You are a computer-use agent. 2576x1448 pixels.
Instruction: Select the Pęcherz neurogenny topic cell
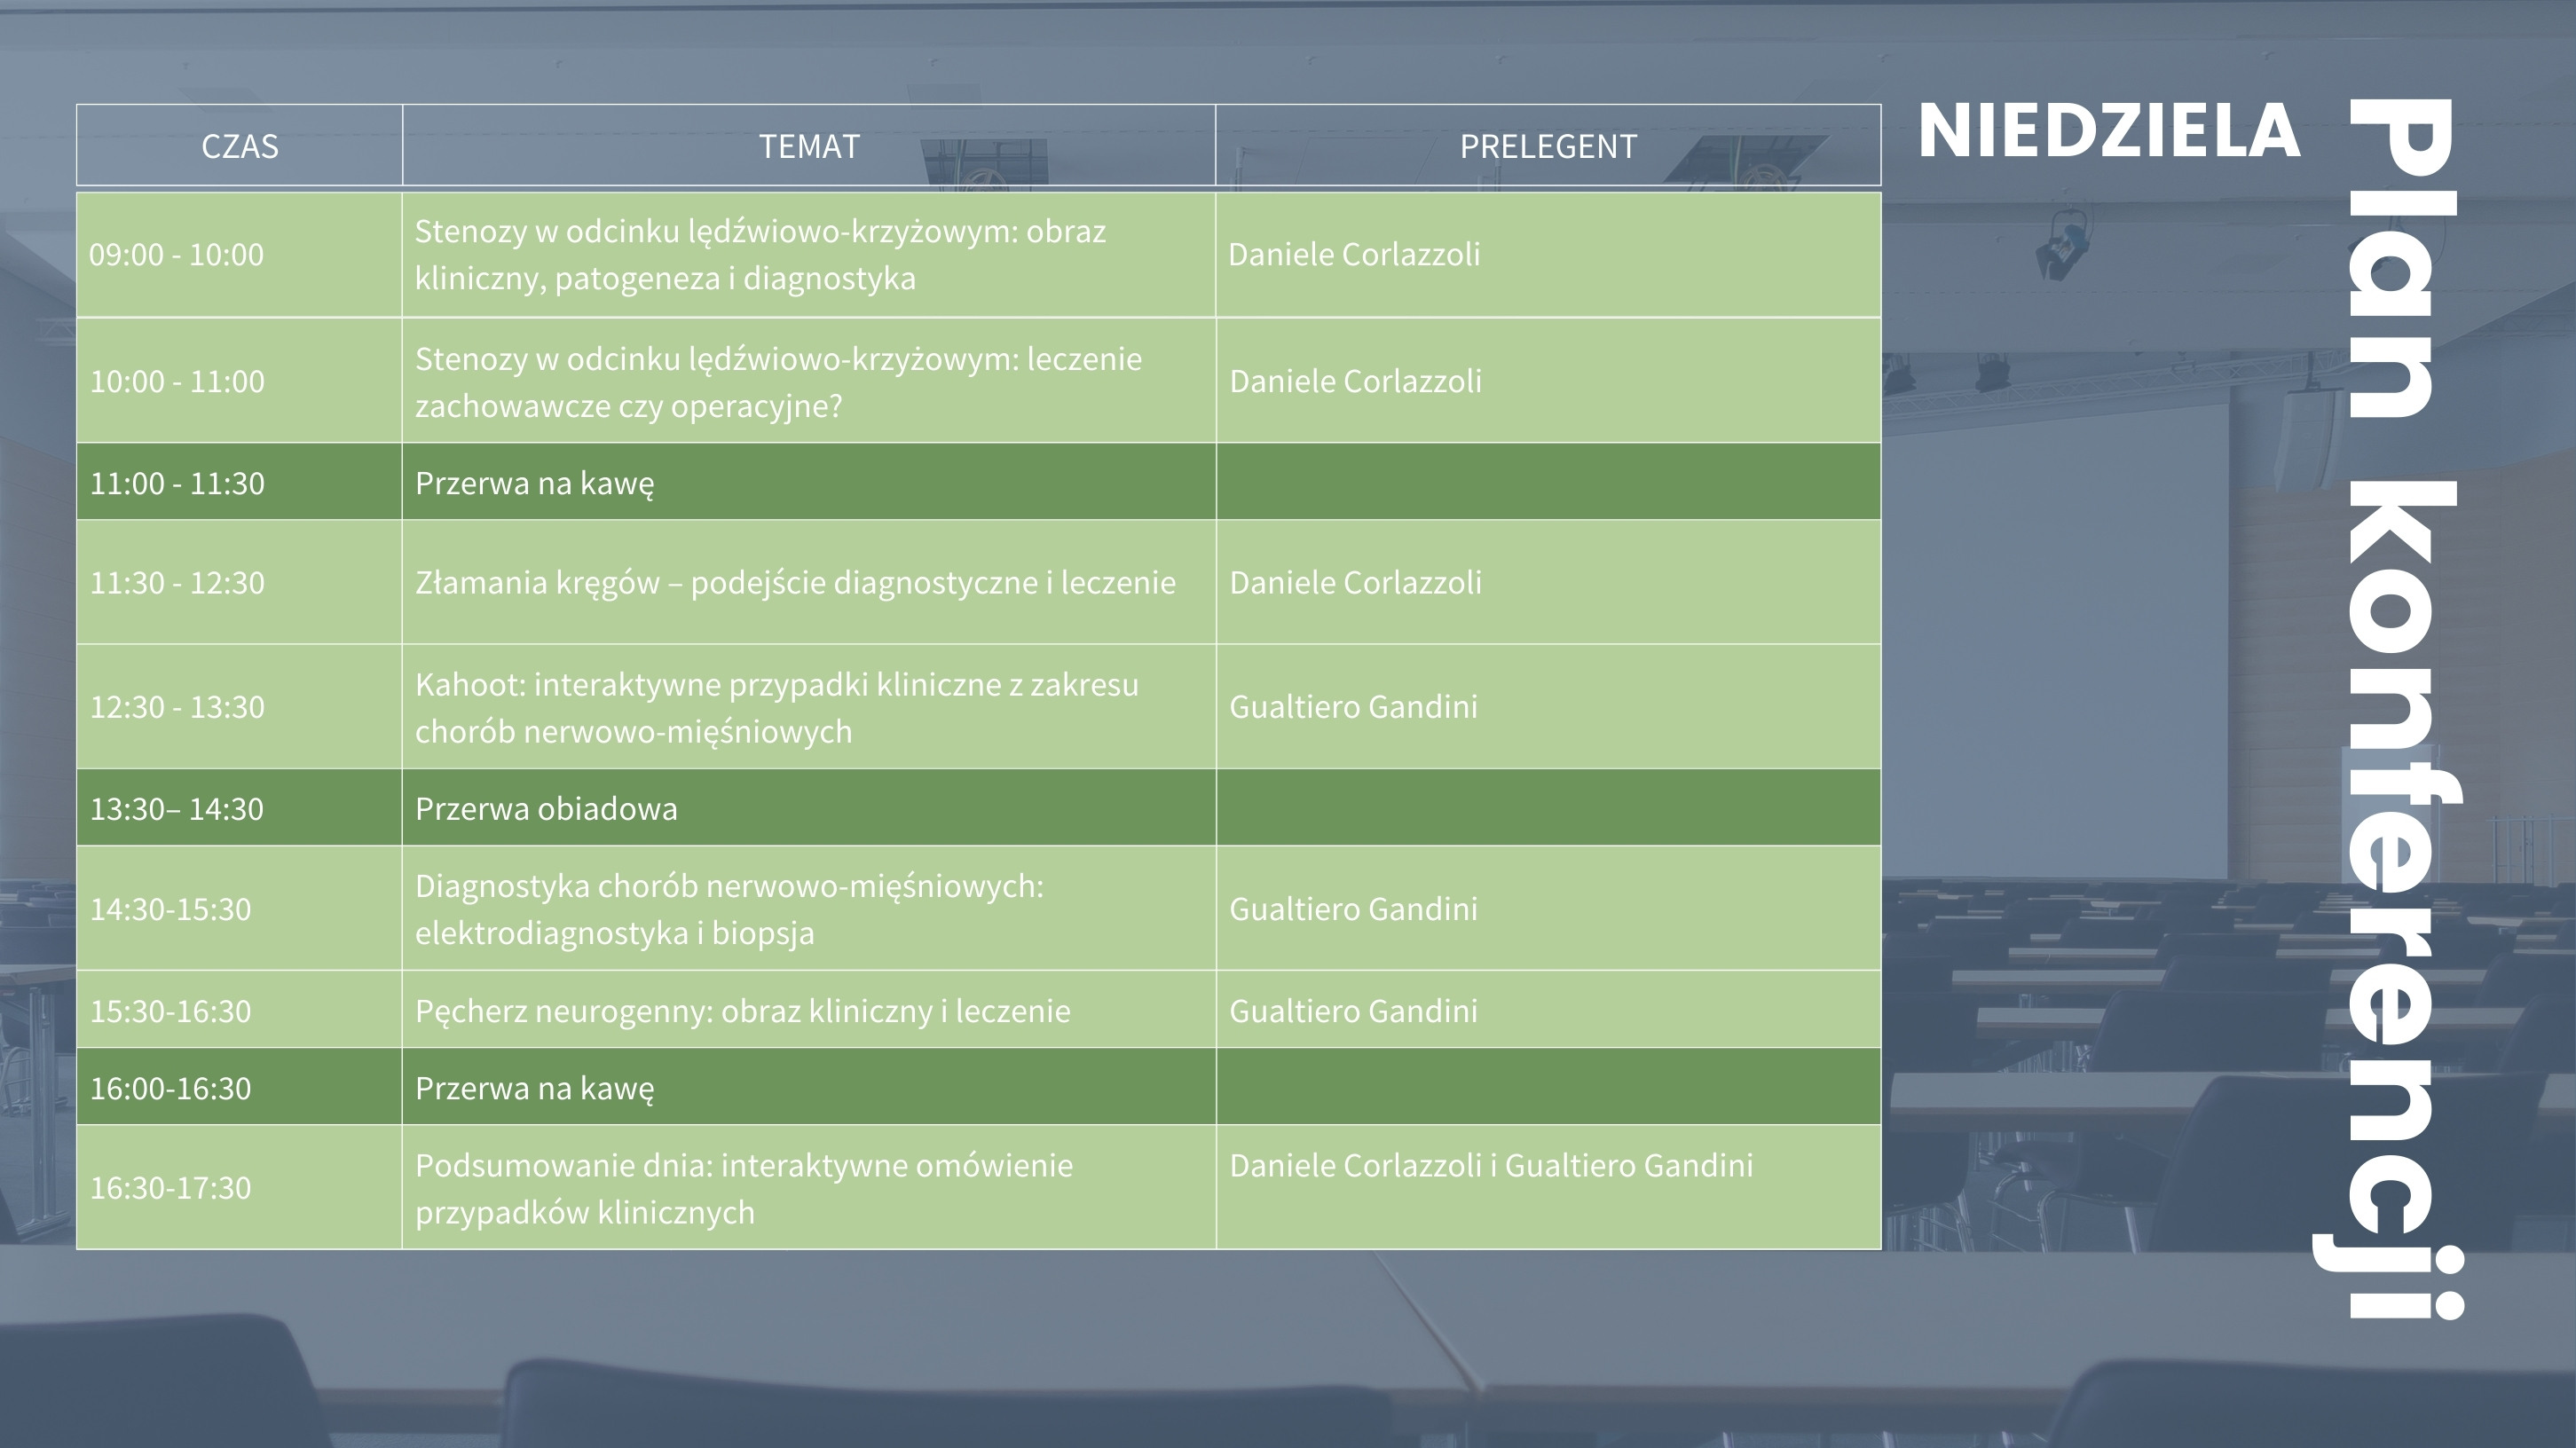(742, 1011)
